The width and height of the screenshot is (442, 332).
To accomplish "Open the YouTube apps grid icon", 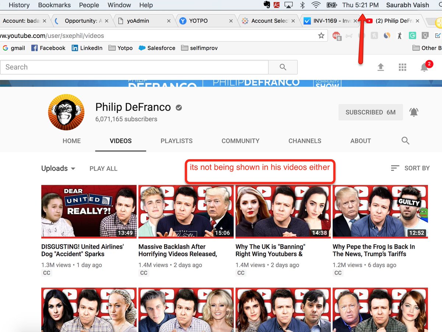I will pyautogui.click(x=403, y=67).
